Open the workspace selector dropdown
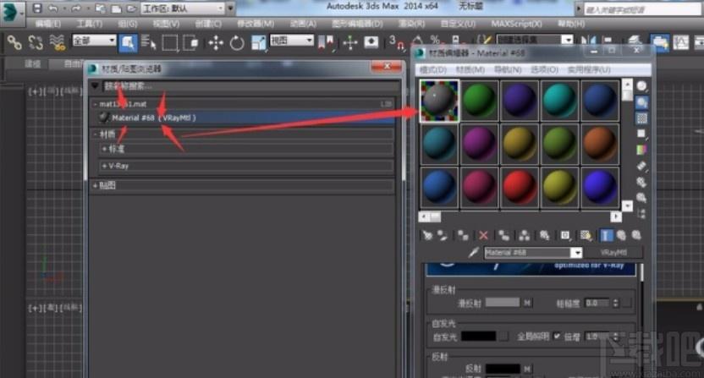The width and height of the screenshot is (704, 378). [x=181, y=8]
